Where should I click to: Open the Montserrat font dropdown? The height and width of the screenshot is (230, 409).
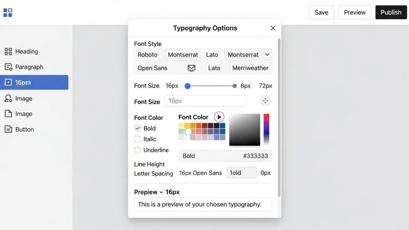pos(248,55)
